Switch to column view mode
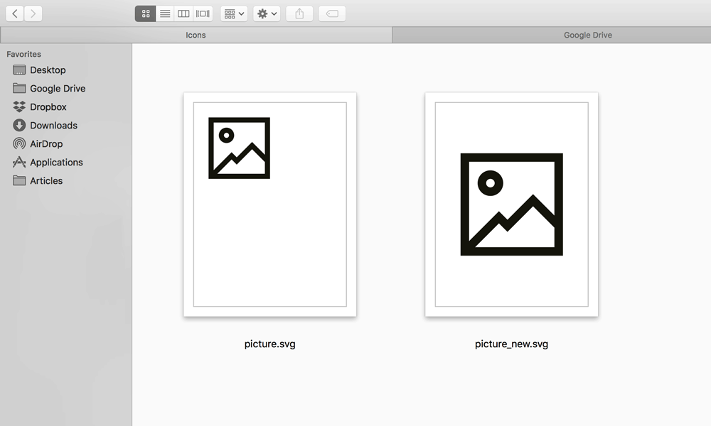 (x=183, y=13)
